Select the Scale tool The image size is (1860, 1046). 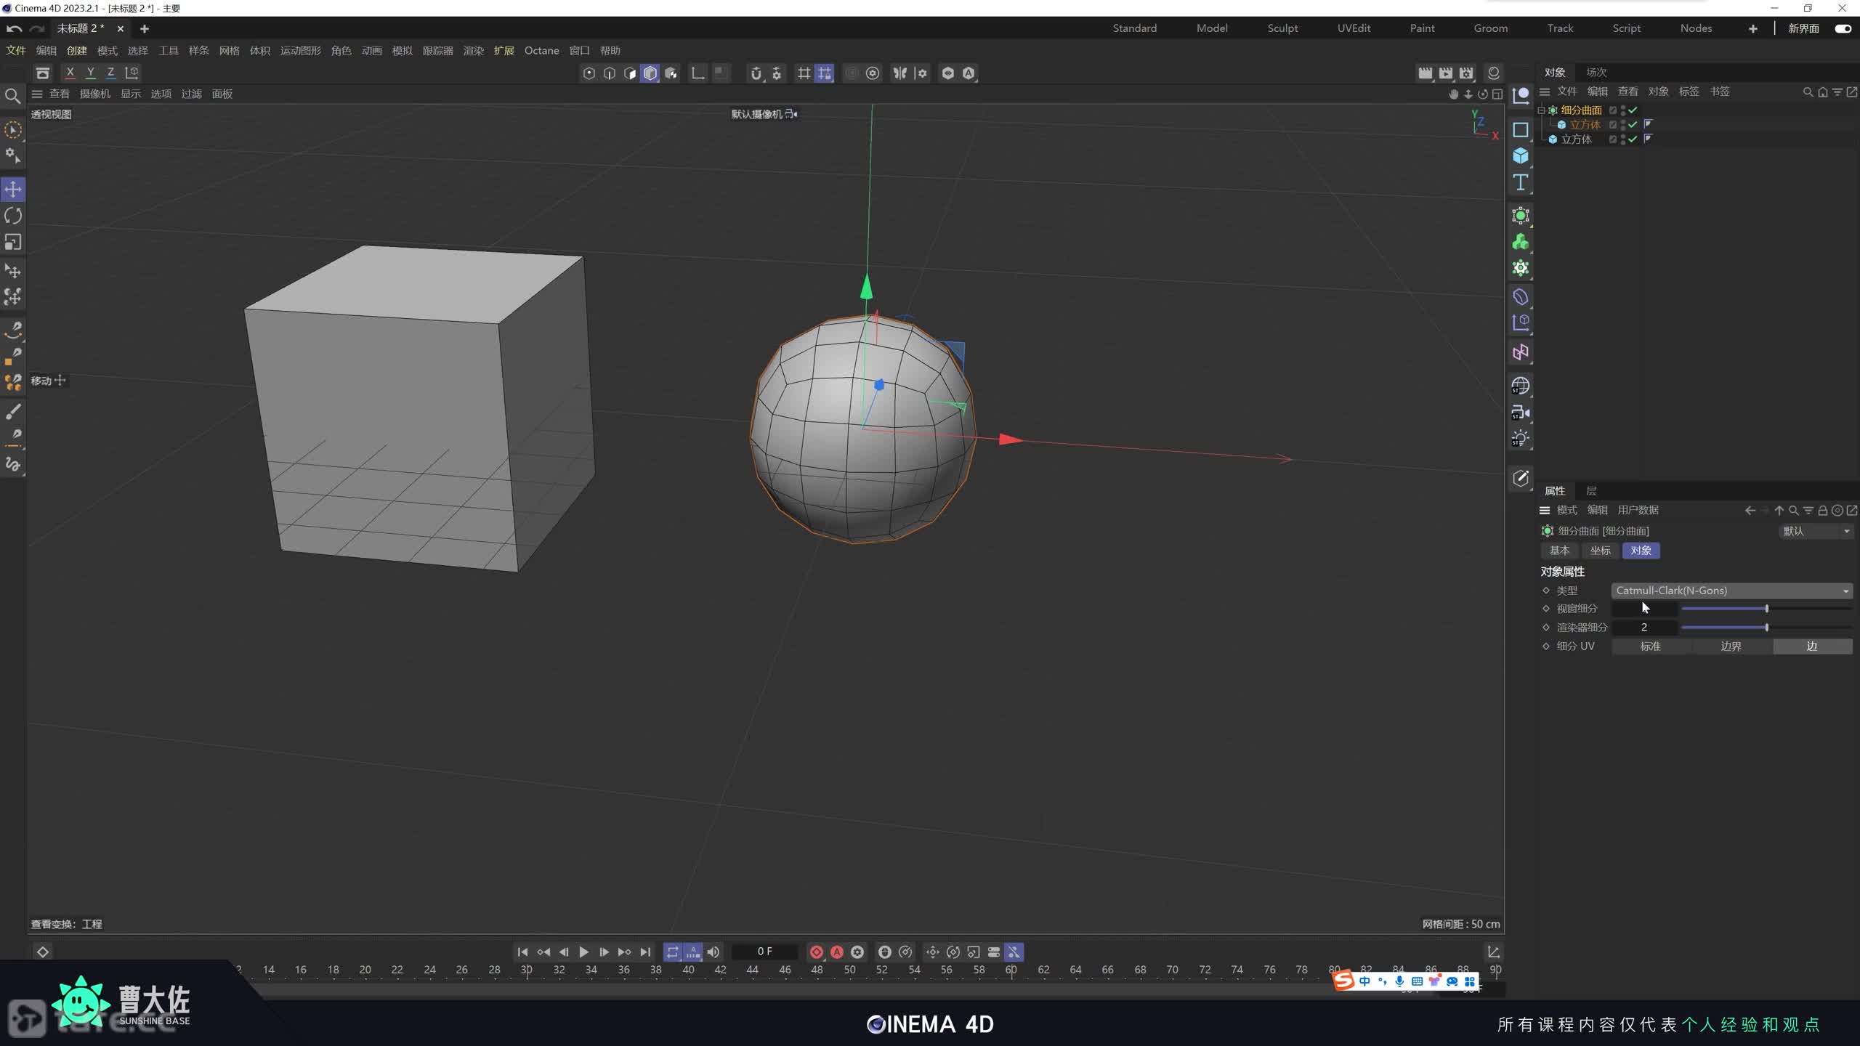click(x=13, y=242)
